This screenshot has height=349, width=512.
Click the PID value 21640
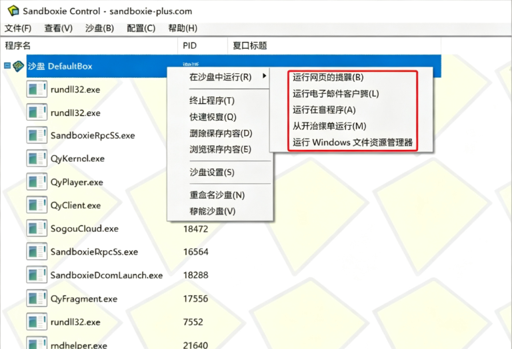click(195, 345)
